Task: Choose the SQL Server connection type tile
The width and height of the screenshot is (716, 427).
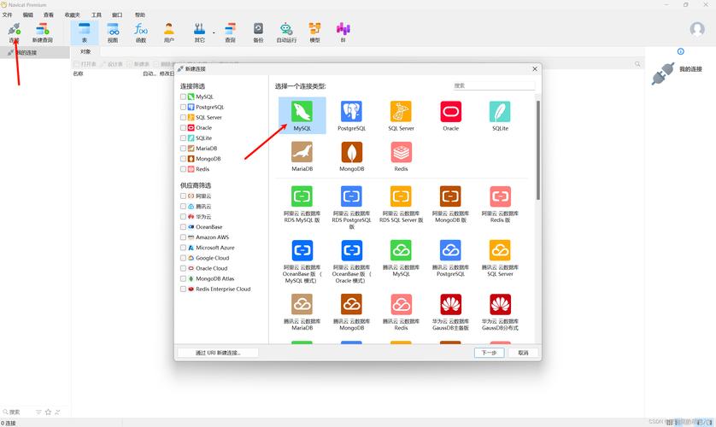Action: coord(401,115)
